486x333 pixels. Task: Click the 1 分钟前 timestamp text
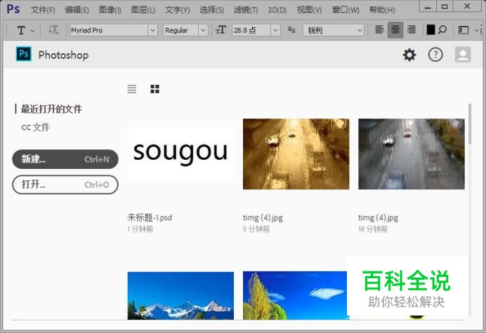(x=140, y=229)
